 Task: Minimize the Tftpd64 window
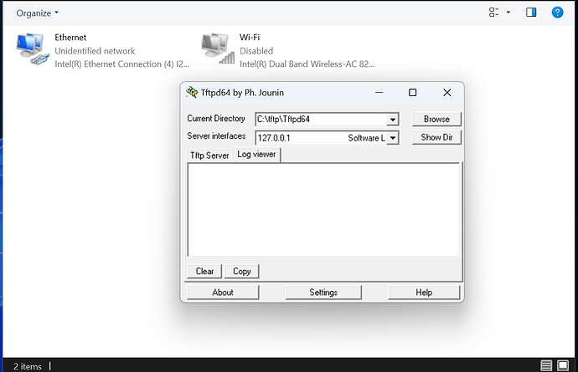pos(379,92)
